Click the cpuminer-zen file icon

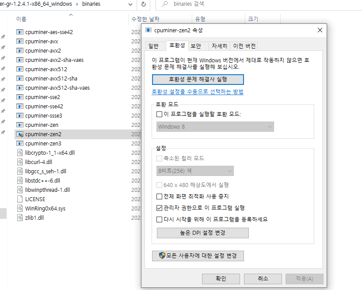coord(20,125)
